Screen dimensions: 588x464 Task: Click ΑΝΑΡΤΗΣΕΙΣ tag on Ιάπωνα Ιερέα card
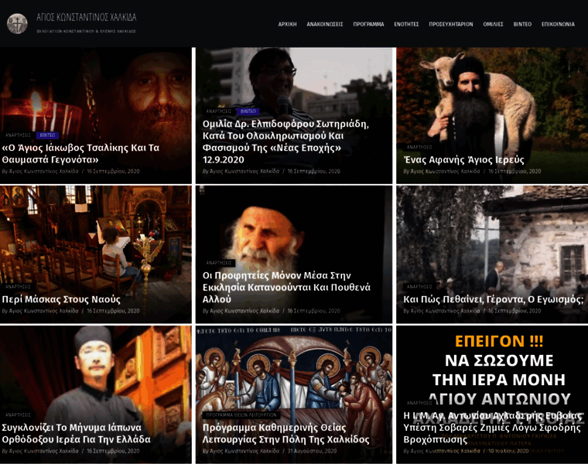18,415
